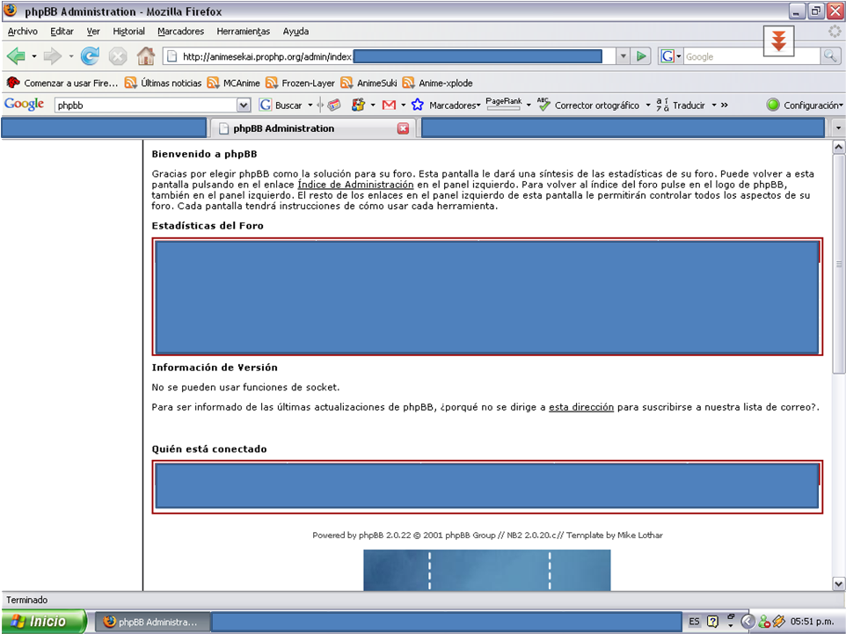Viewport: 846px width, 634px height.
Task: Click the esta dirección link
Action: coord(581,407)
